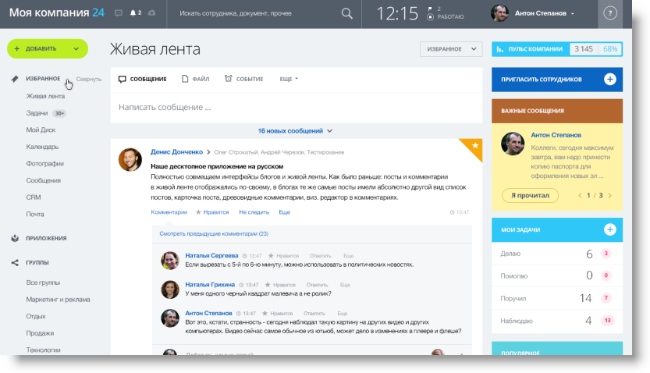Toggle like on Denis Donchenko's post
Viewport: 650px width, 373px height.
pos(211,212)
